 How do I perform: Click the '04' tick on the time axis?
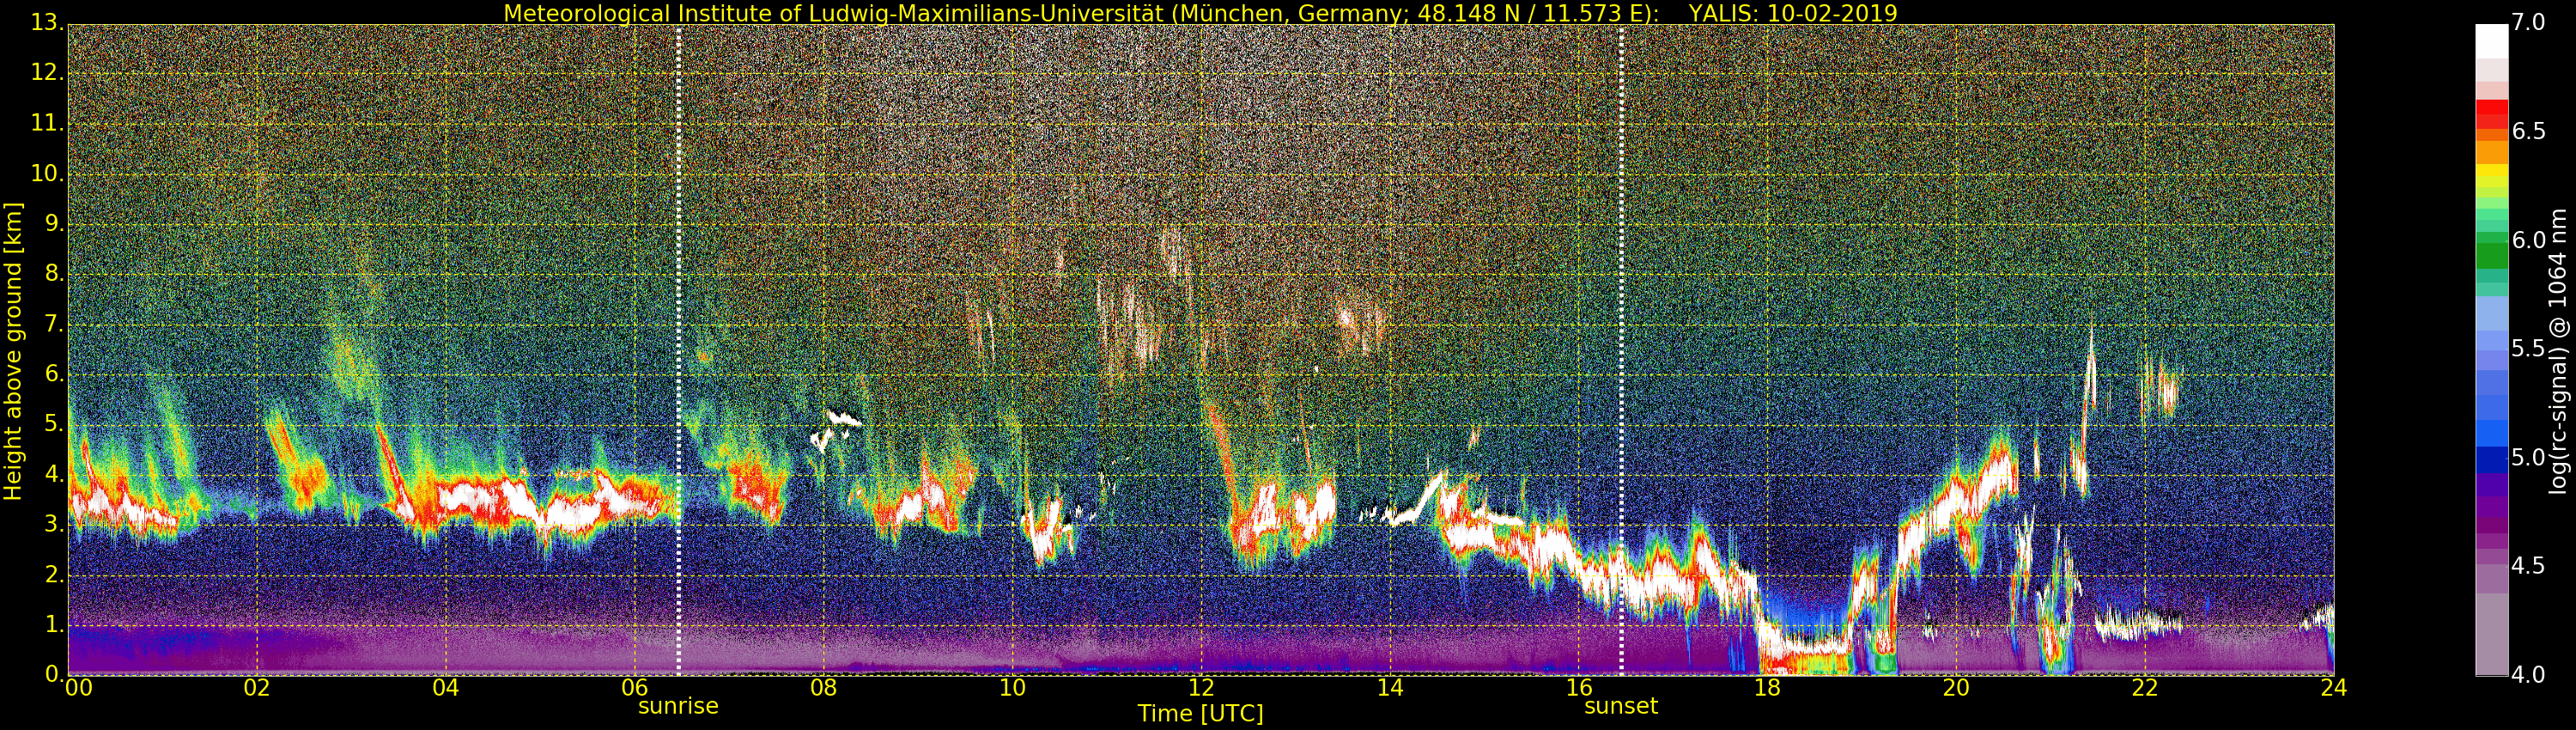[446, 688]
